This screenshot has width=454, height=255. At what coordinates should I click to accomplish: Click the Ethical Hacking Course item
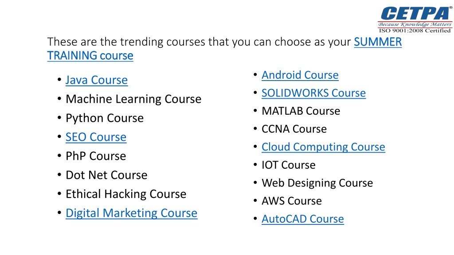(126, 194)
